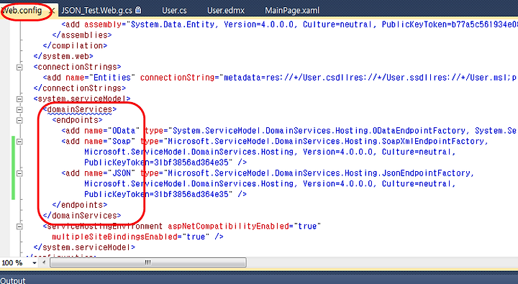Open the User.edmx tab
Screen dimensions: 518x284
226,11
